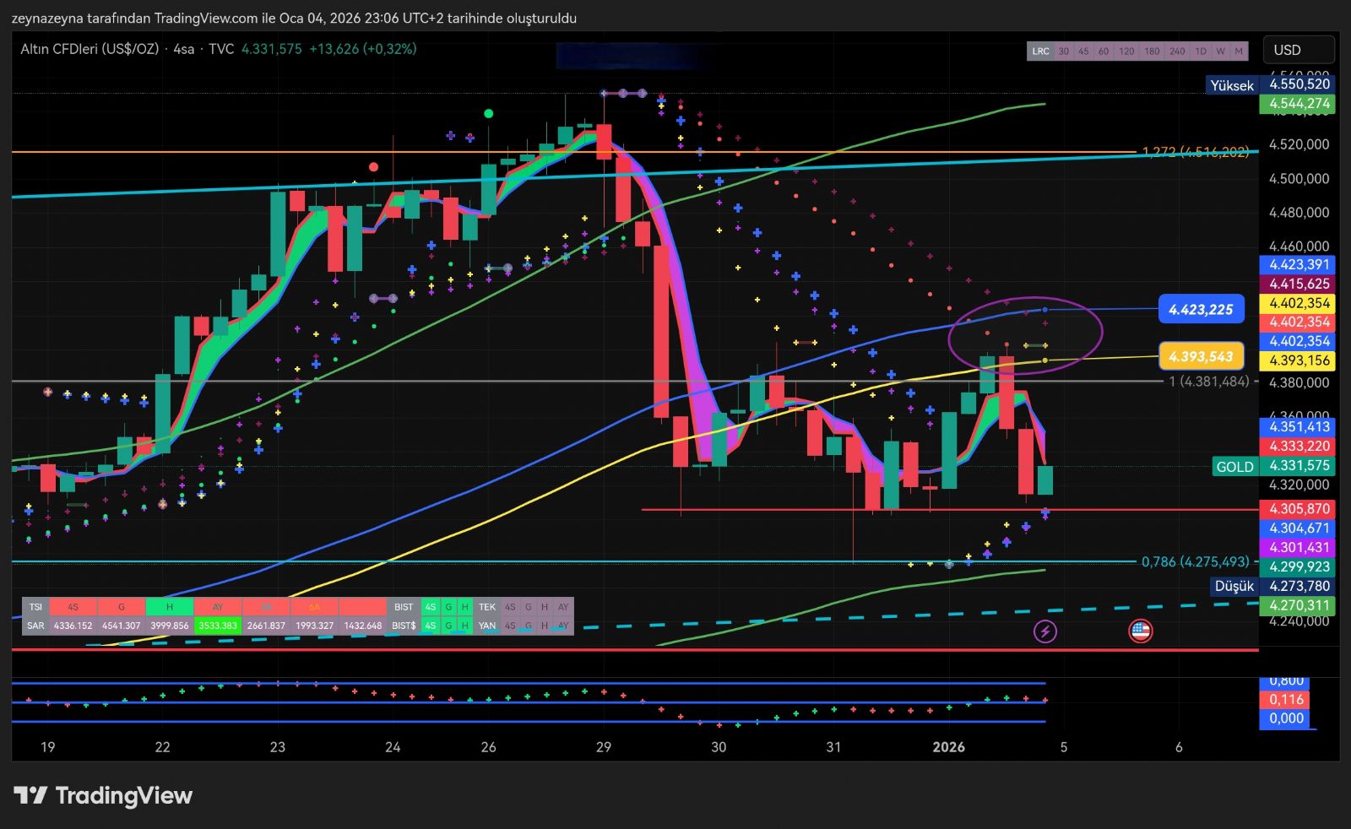
Task: Click the green 3533.383 SAR value cell
Action: (x=217, y=626)
